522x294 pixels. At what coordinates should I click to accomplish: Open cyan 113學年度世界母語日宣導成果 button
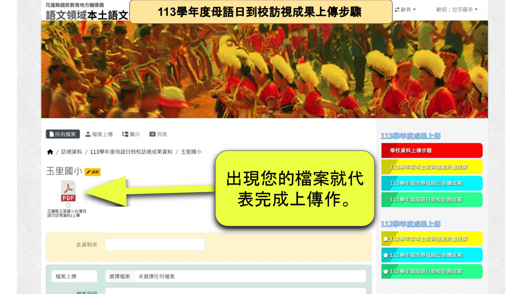(x=432, y=183)
